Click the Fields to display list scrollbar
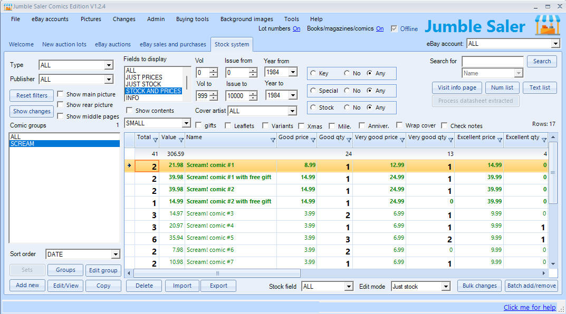This screenshot has height=314, width=566. coord(187,83)
